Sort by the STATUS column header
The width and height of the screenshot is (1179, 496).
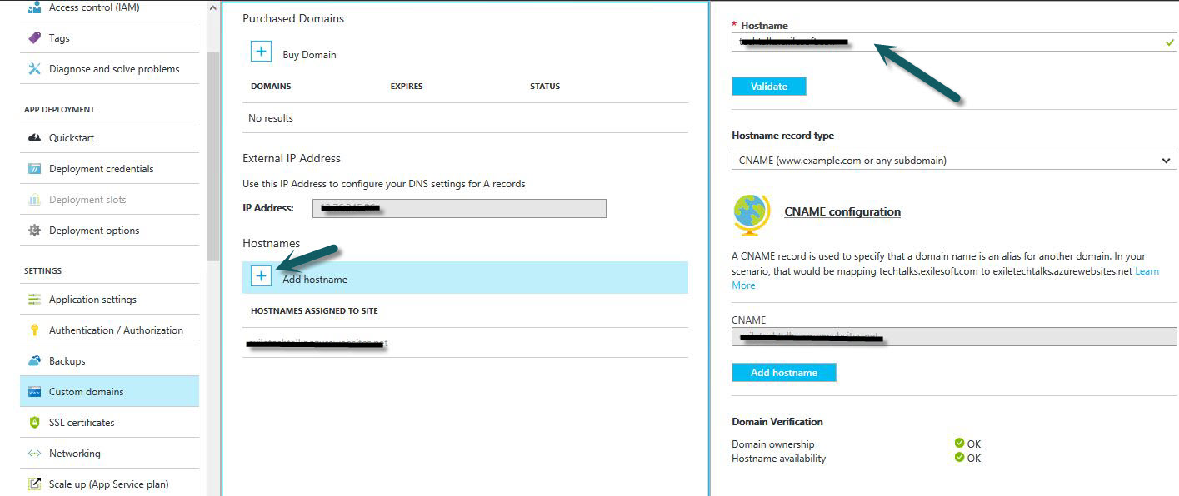click(545, 87)
